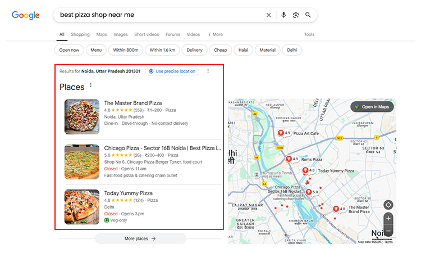421x253 pixels.
Task: Click in the search text field
Action: [x=160, y=15]
